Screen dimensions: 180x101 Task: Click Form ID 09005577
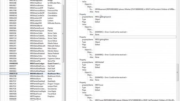click(x=13, y=66)
